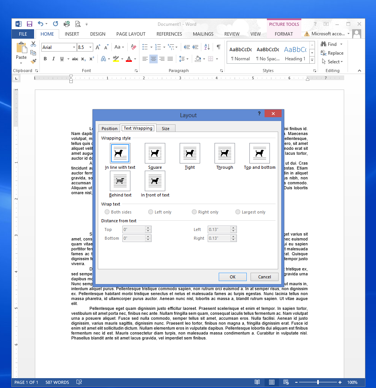Click the Left distance 0.13" field

click(219, 229)
